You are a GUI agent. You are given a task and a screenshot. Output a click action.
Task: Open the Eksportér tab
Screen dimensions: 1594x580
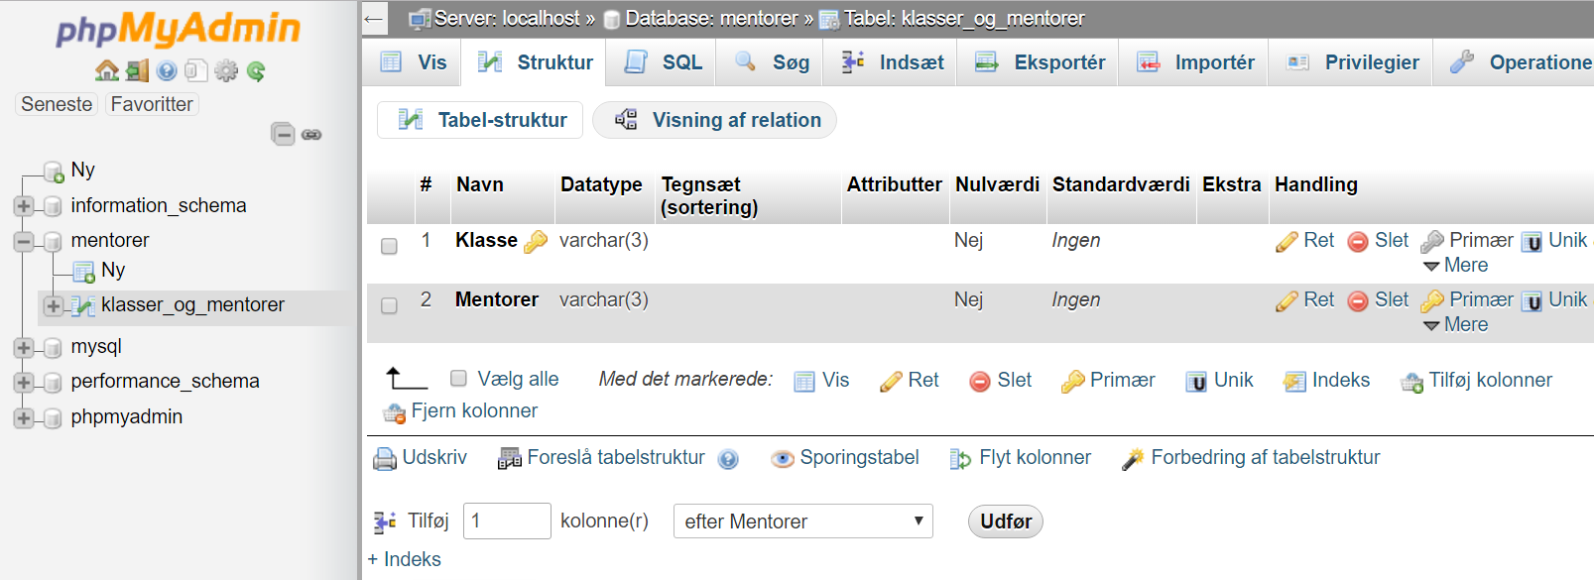[x=1040, y=62]
